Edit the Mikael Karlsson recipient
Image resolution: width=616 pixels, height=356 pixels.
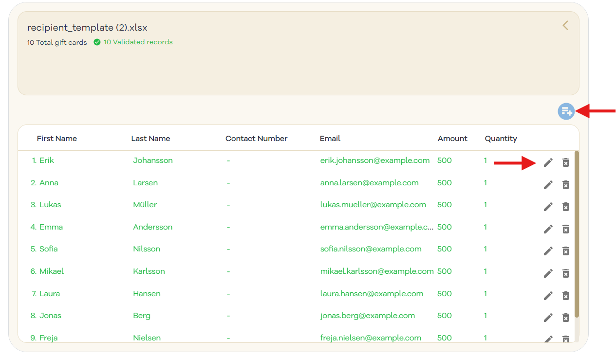548,273
